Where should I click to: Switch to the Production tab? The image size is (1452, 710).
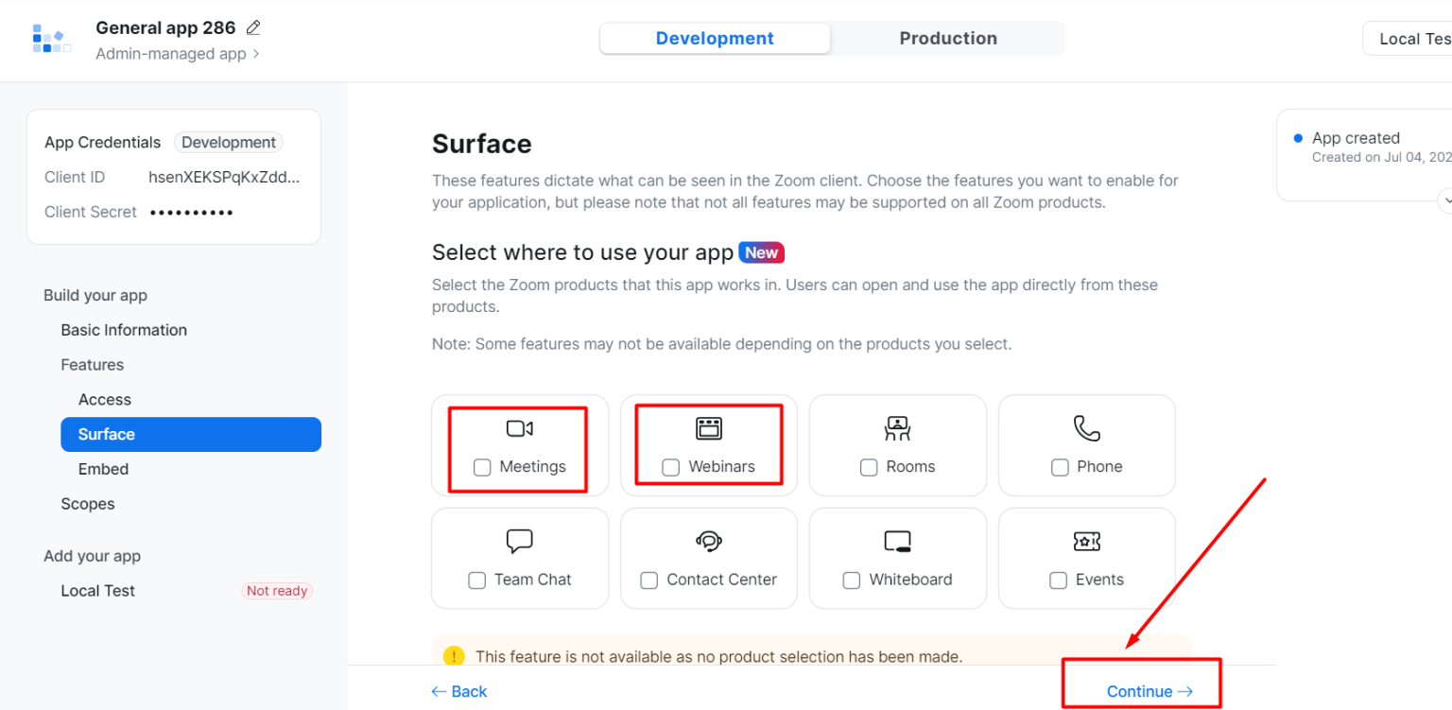click(x=948, y=38)
